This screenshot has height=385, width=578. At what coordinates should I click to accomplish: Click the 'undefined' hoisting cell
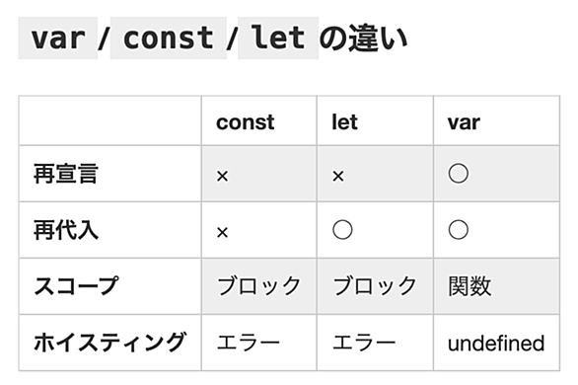coord(496,343)
